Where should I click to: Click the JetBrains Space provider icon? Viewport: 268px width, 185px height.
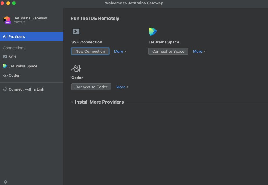(153, 32)
